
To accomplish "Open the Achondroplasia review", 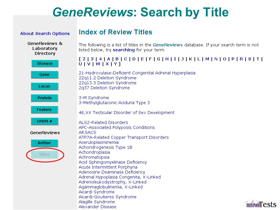I will pos(94,152).
